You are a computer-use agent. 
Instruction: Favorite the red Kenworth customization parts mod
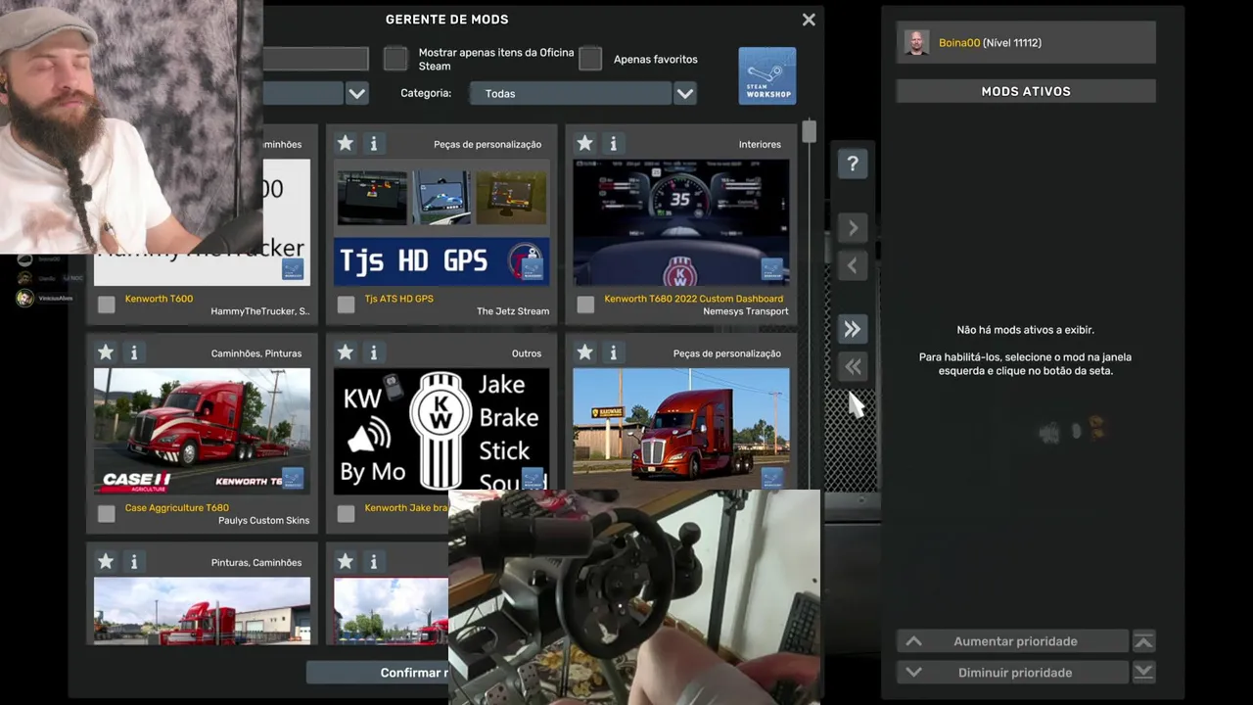point(584,352)
